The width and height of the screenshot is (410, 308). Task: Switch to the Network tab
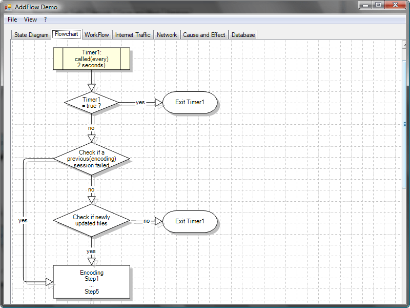(x=167, y=34)
